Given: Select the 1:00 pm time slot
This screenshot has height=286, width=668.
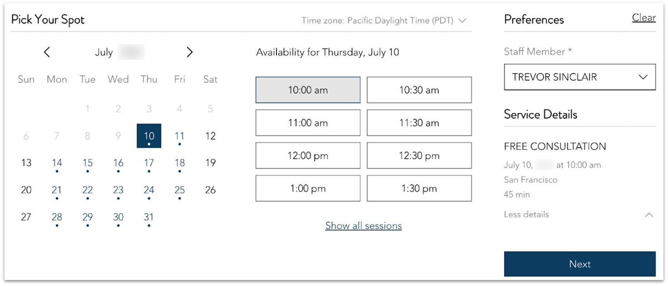Looking at the screenshot, I should 308,189.
